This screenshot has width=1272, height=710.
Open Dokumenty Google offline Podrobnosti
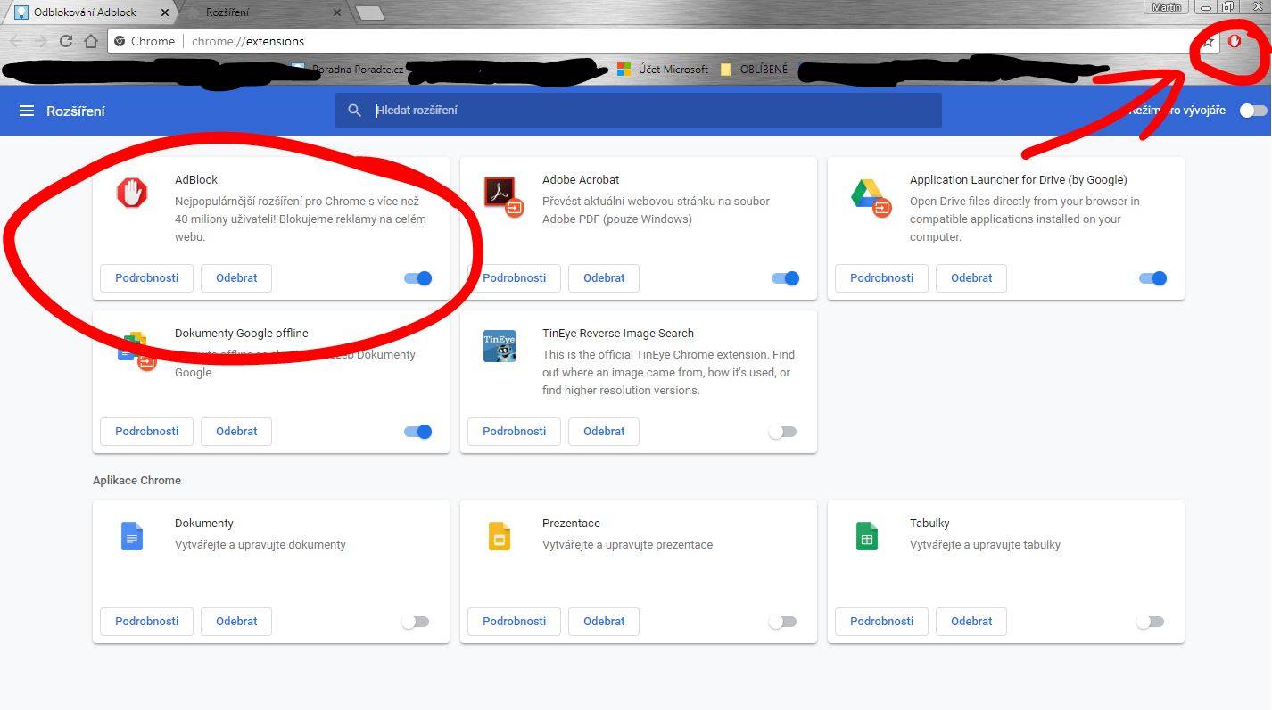[147, 431]
